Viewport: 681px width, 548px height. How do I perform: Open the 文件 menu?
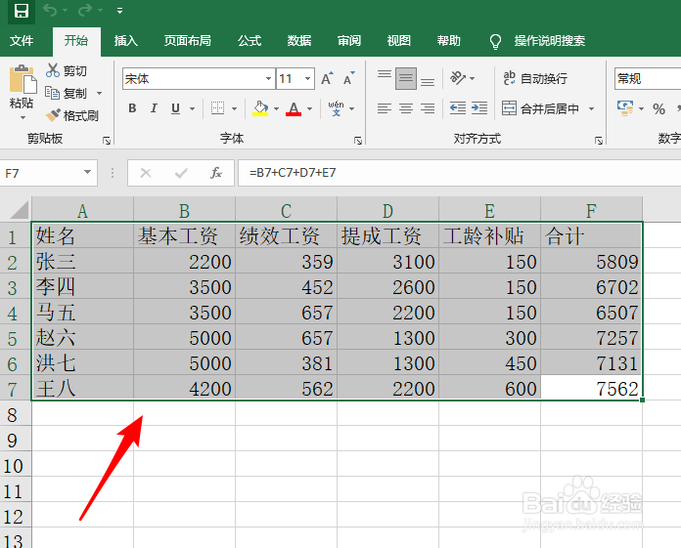click(x=22, y=41)
